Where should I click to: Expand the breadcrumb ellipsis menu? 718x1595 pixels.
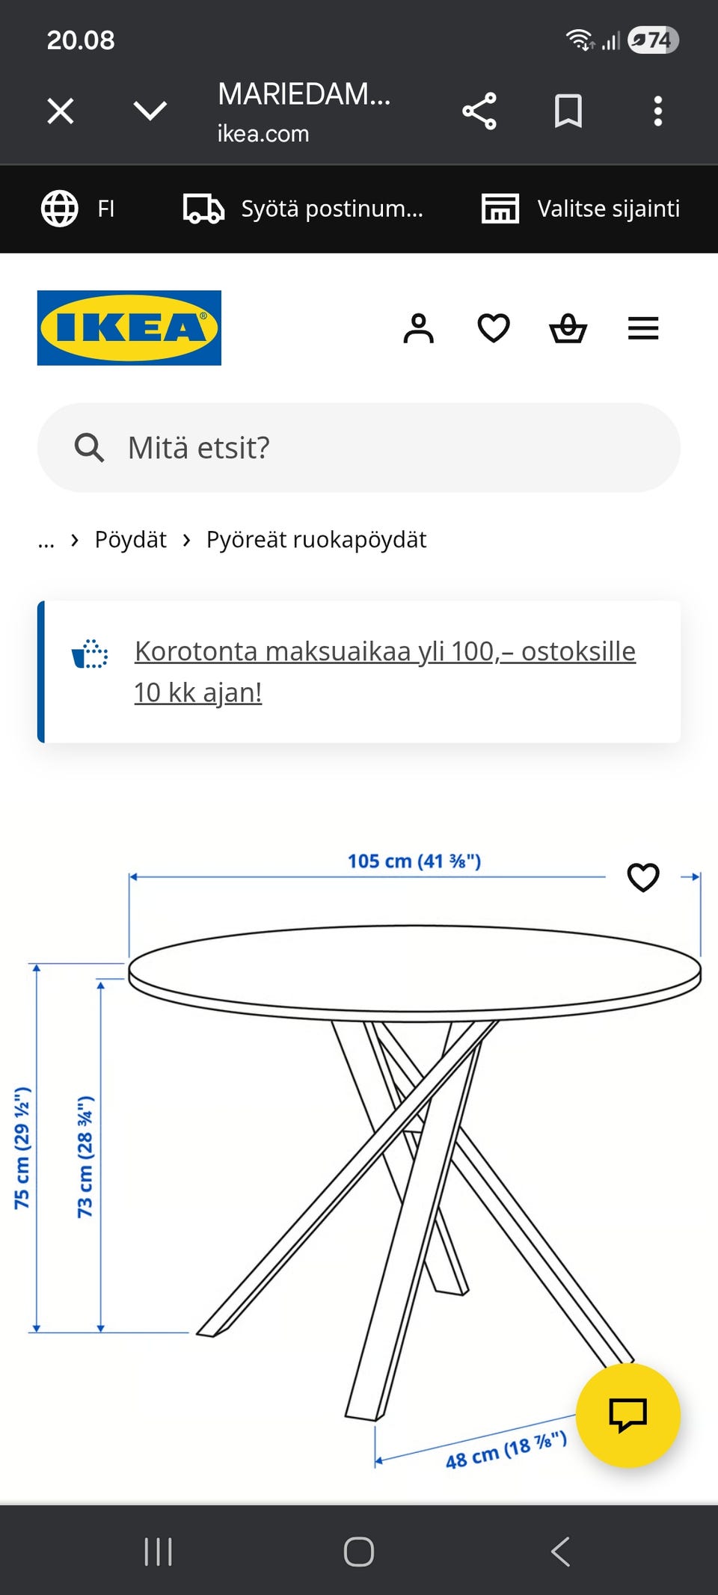pos(46,539)
